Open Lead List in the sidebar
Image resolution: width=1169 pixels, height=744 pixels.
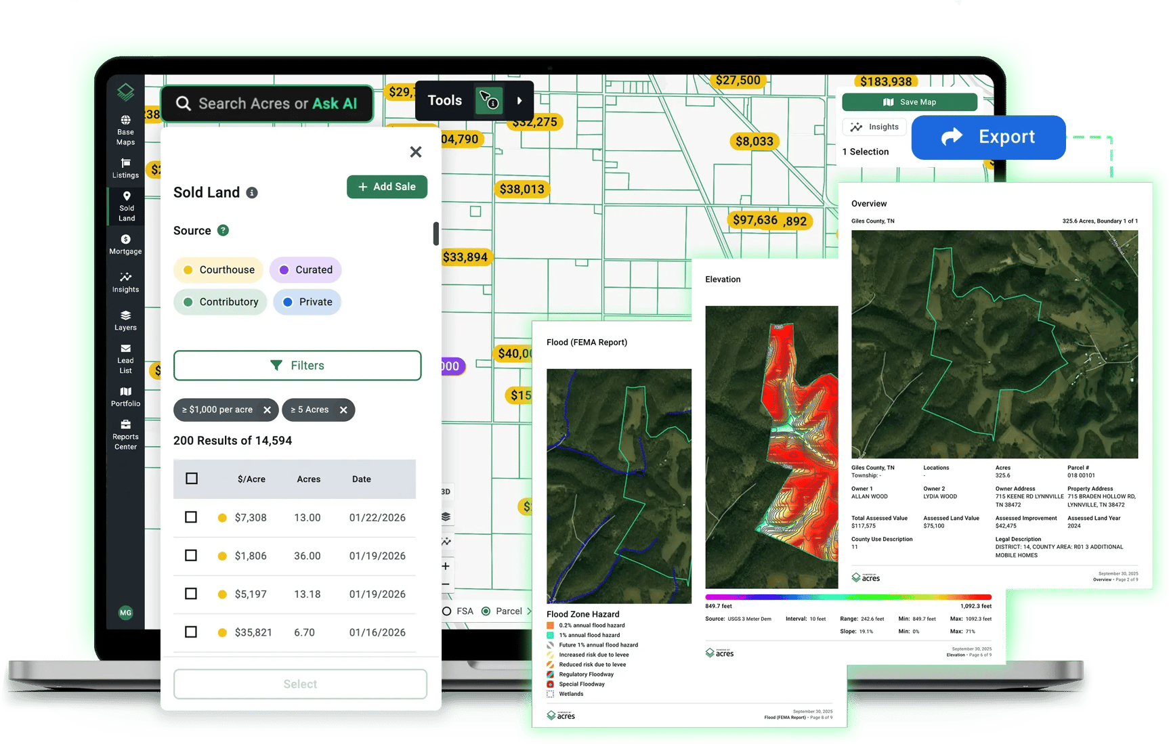click(x=125, y=359)
